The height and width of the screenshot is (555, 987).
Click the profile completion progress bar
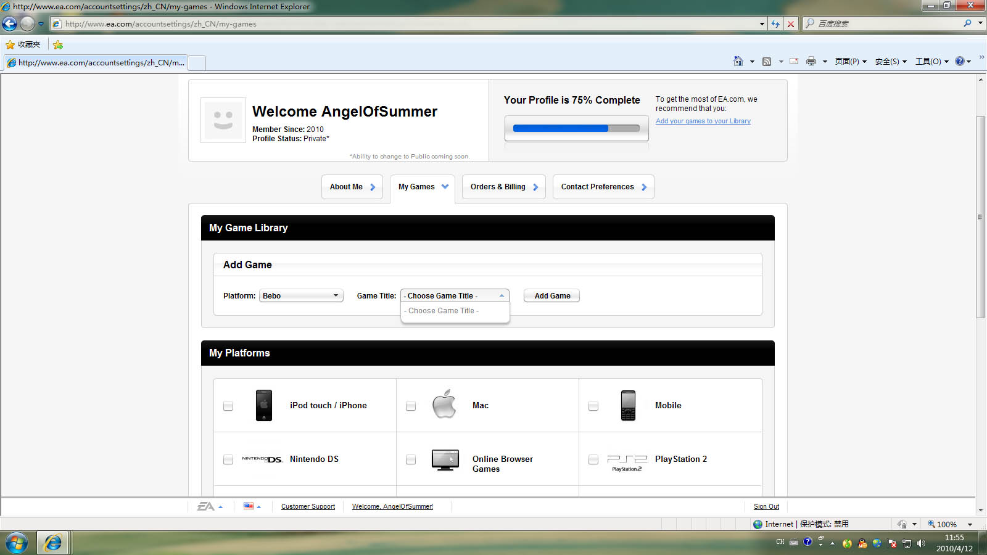point(576,128)
